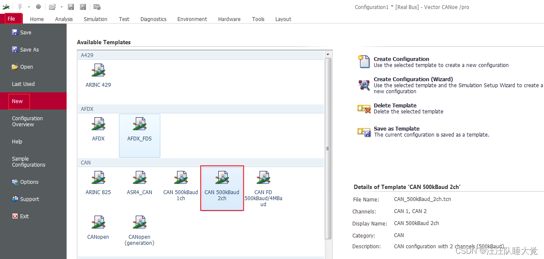Click the open folder icon in quick toolbar

coord(52,7)
